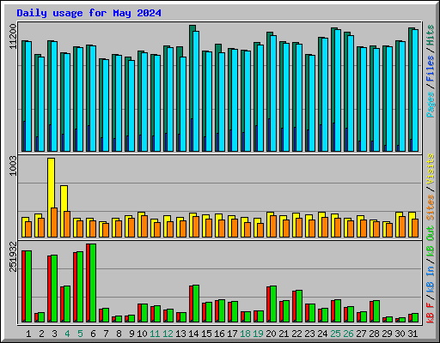Screen dimensions: 440x343
Task: Click day 14 on the x-axis
Action: (x=193, y=334)
